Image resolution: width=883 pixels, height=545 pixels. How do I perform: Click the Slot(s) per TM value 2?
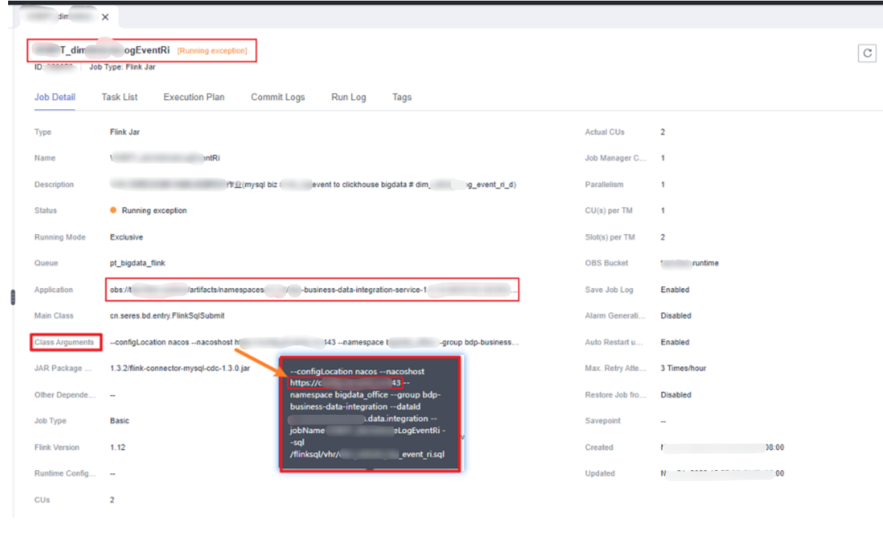tap(662, 237)
